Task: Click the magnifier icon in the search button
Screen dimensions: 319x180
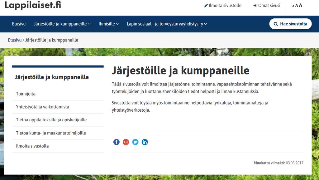Action: [276, 24]
